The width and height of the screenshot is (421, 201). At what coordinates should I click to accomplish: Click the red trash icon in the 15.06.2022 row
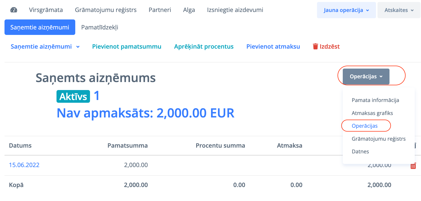tap(413, 166)
